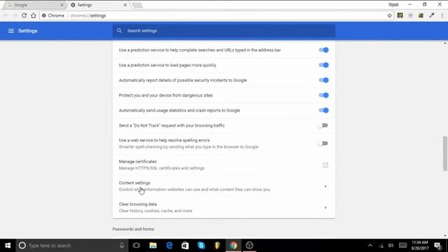Open the volume control in system tray
The height and width of the screenshot is (252, 448).
[x=391, y=246]
